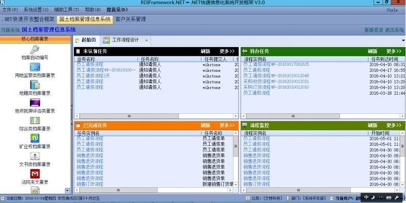Viewport: 406px width, 203px height.
Task: Sort by 任务提交人 column header
Action: pyautogui.click(x=215, y=59)
